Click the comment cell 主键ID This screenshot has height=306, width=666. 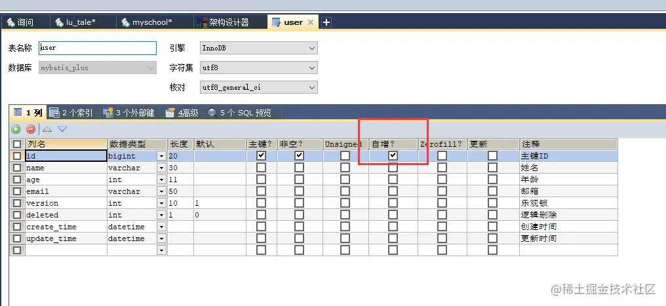coord(568,156)
